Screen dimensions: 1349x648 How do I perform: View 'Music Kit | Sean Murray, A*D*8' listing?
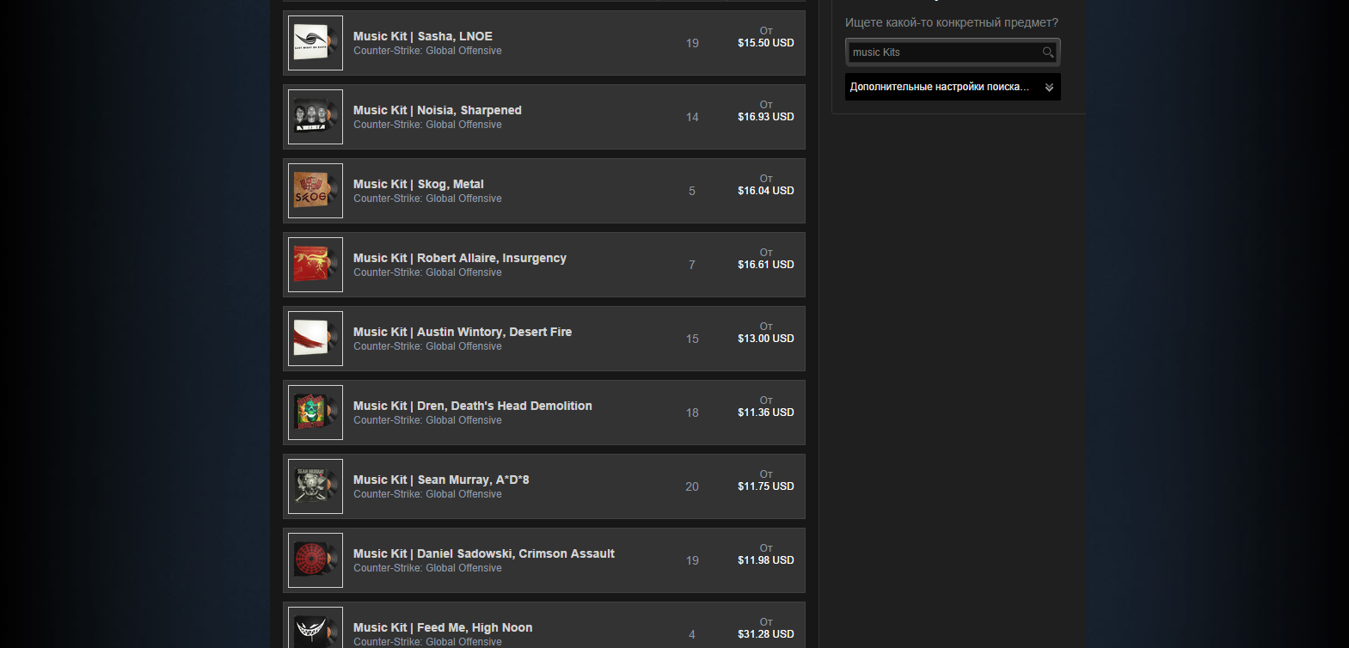tap(441, 480)
